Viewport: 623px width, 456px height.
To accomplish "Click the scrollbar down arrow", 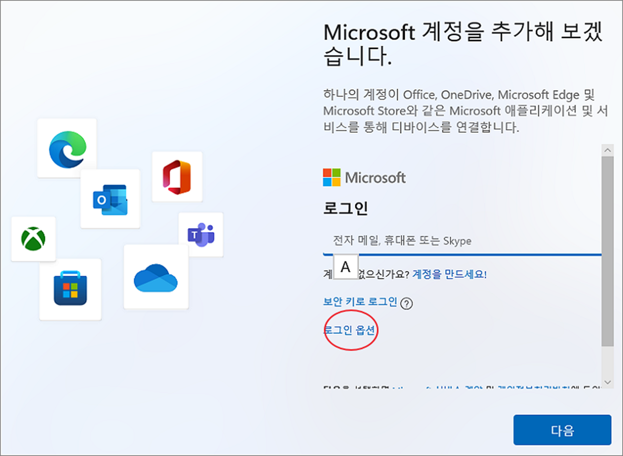I will click(607, 382).
